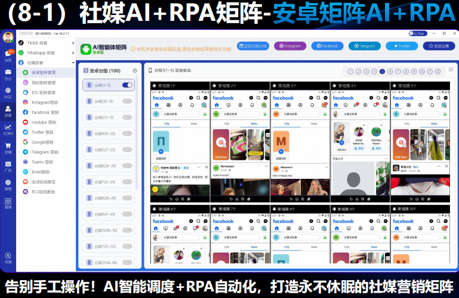This screenshot has height=298, width=459.
Task: Open the AIGC sidebar icon
Action: pyautogui.click(x=8, y=92)
